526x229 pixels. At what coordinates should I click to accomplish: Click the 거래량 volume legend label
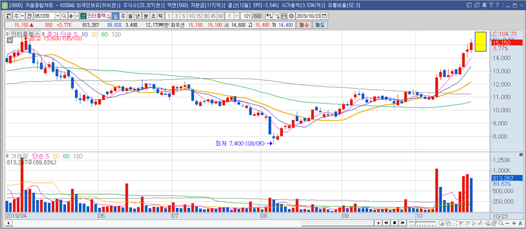(x=19, y=156)
